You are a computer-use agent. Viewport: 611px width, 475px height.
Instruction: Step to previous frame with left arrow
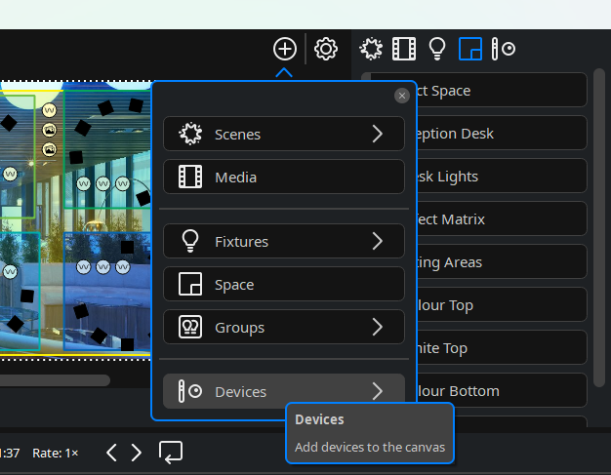pos(112,453)
